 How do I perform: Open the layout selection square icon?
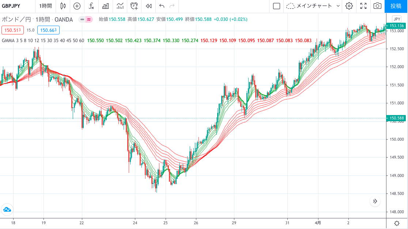[x=277, y=6]
